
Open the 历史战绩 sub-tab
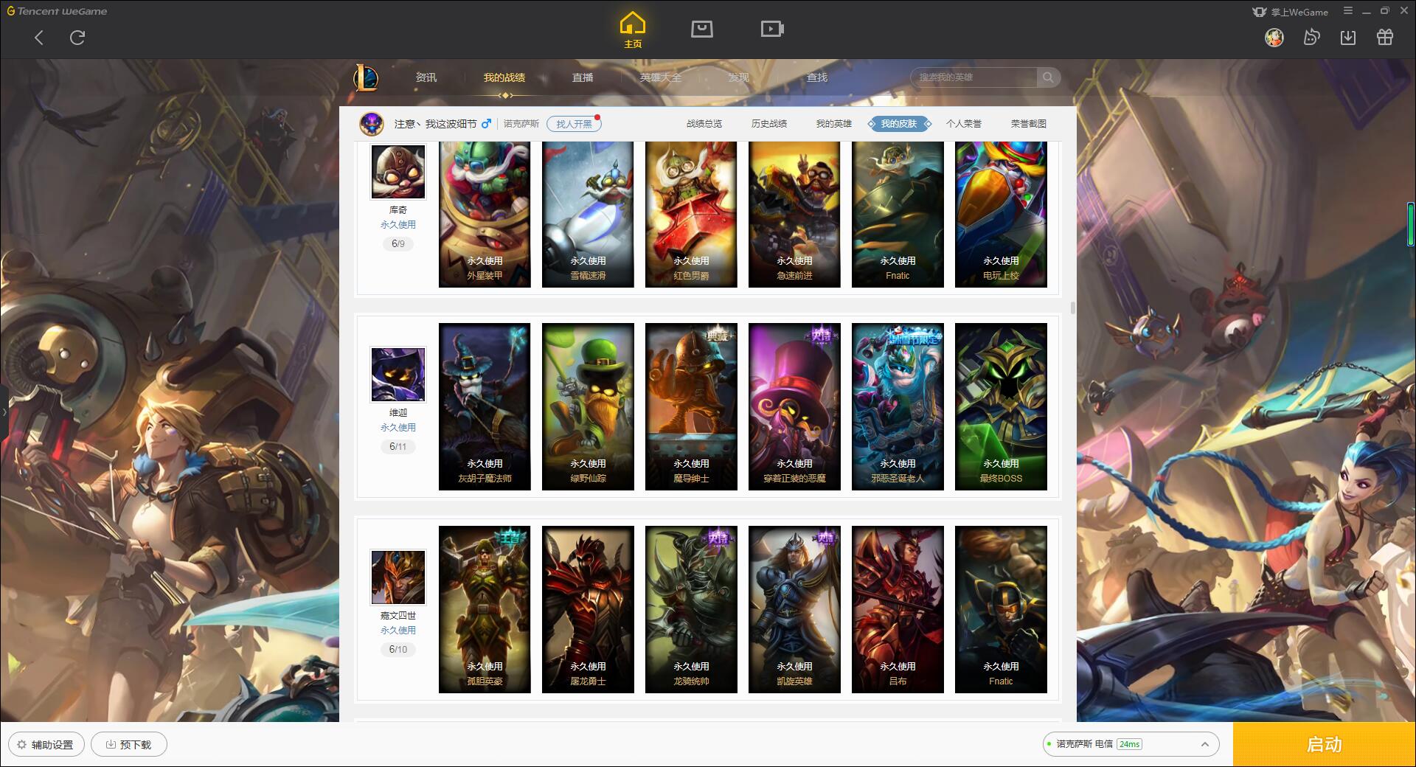tap(769, 124)
